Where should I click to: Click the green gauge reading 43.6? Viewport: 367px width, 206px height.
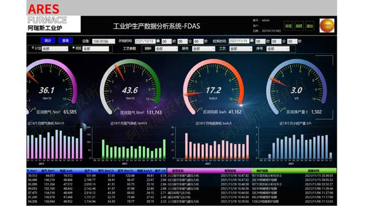pyautogui.click(x=130, y=87)
